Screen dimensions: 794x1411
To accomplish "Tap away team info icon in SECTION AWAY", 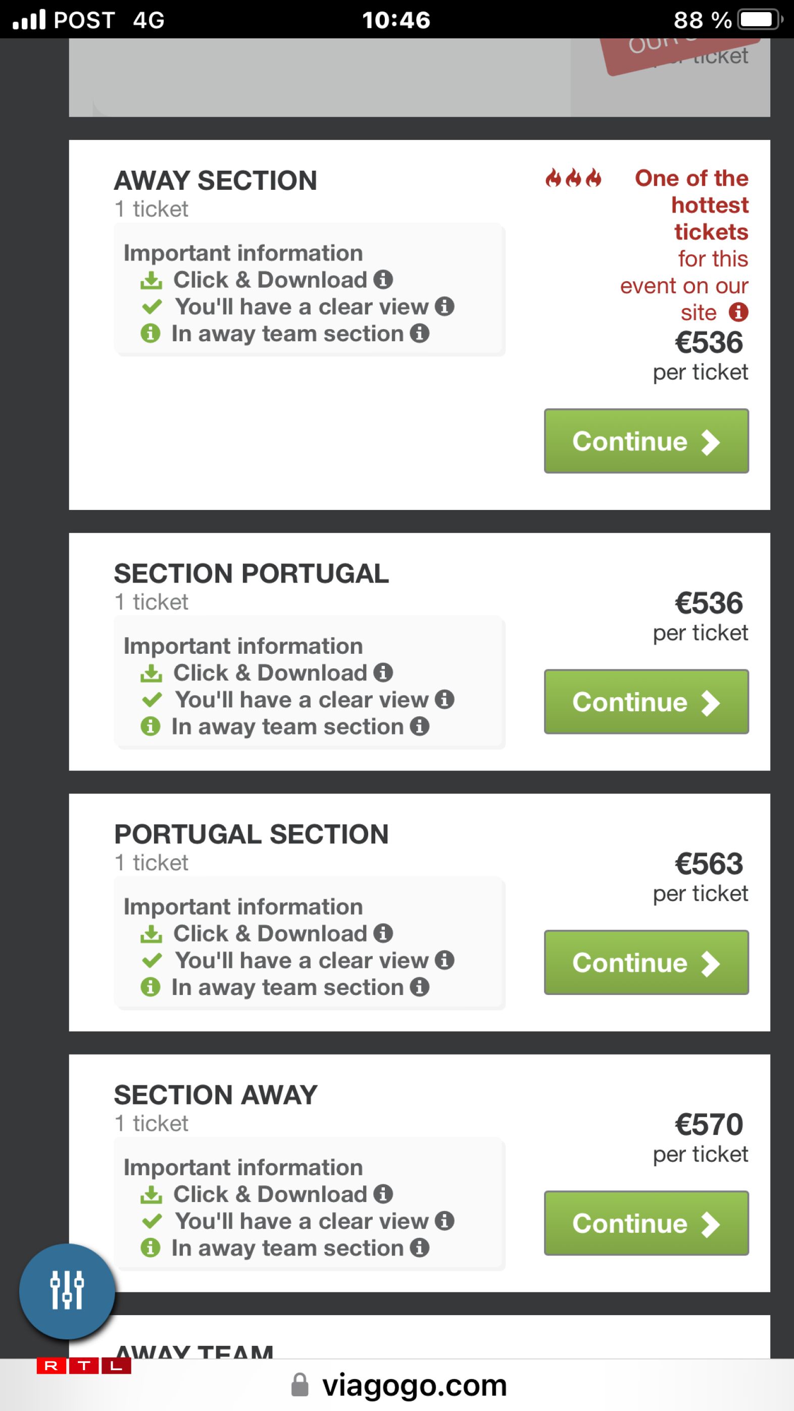I will tap(419, 1247).
